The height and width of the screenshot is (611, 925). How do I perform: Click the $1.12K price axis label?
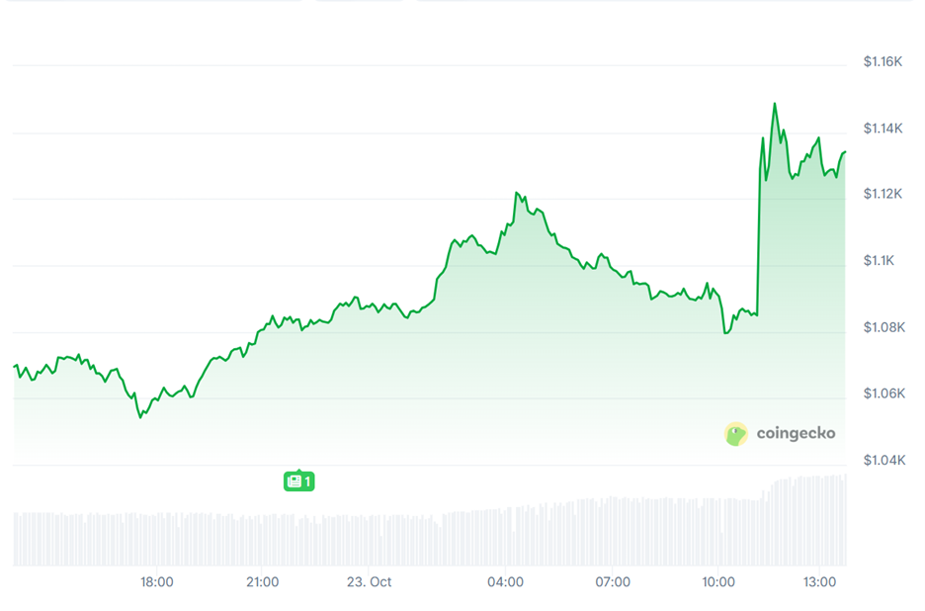pos(883,194)
